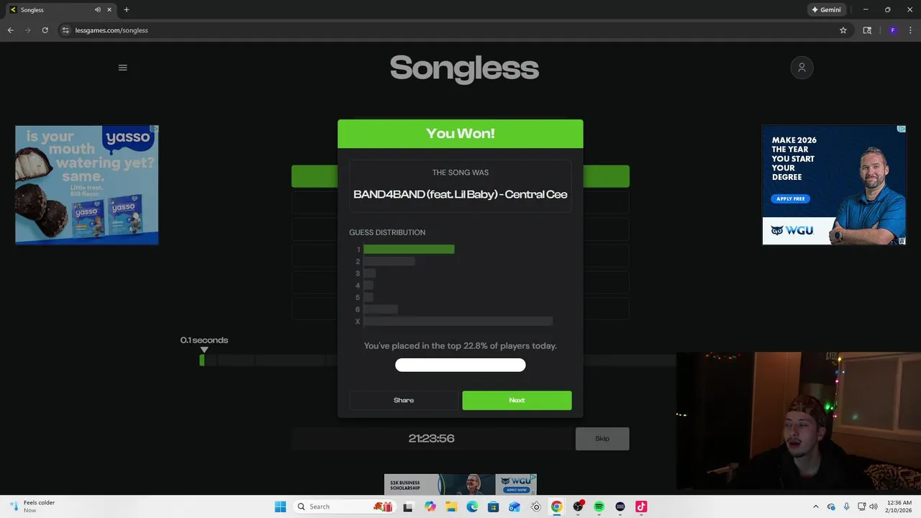Close the Yasso ad via AdChoices icon
Image resolution: width=921 pixels, height=518 pixels.
[x=154, y=129]
